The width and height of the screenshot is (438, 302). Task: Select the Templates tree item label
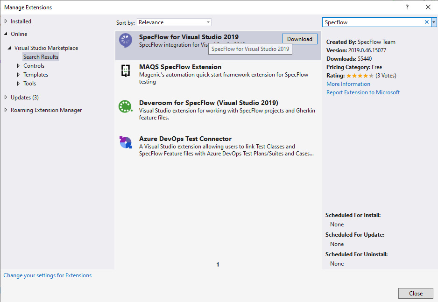[x=36, y=75]
